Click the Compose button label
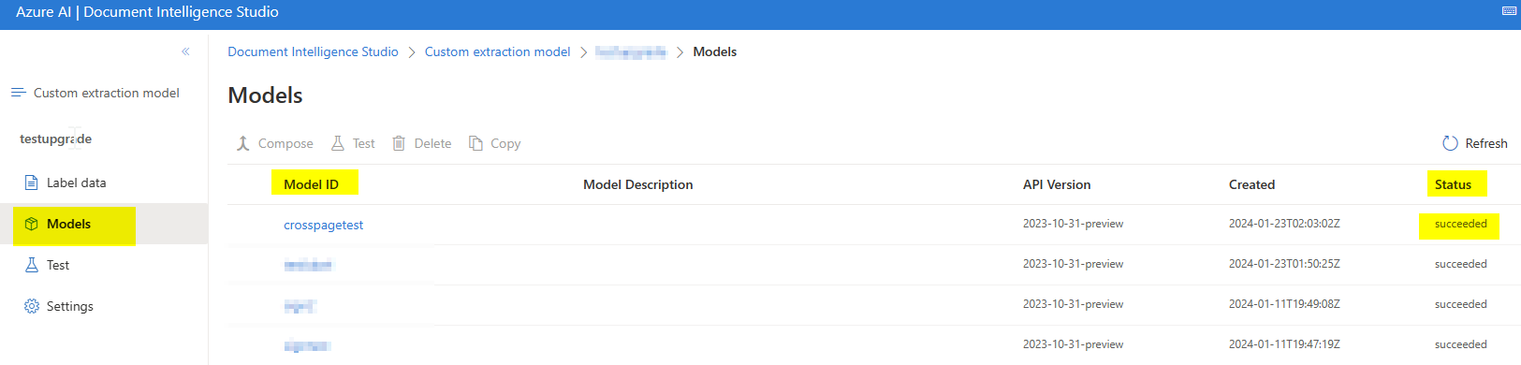This screenshot has width=1521, height=365. (x=285, y=143)
